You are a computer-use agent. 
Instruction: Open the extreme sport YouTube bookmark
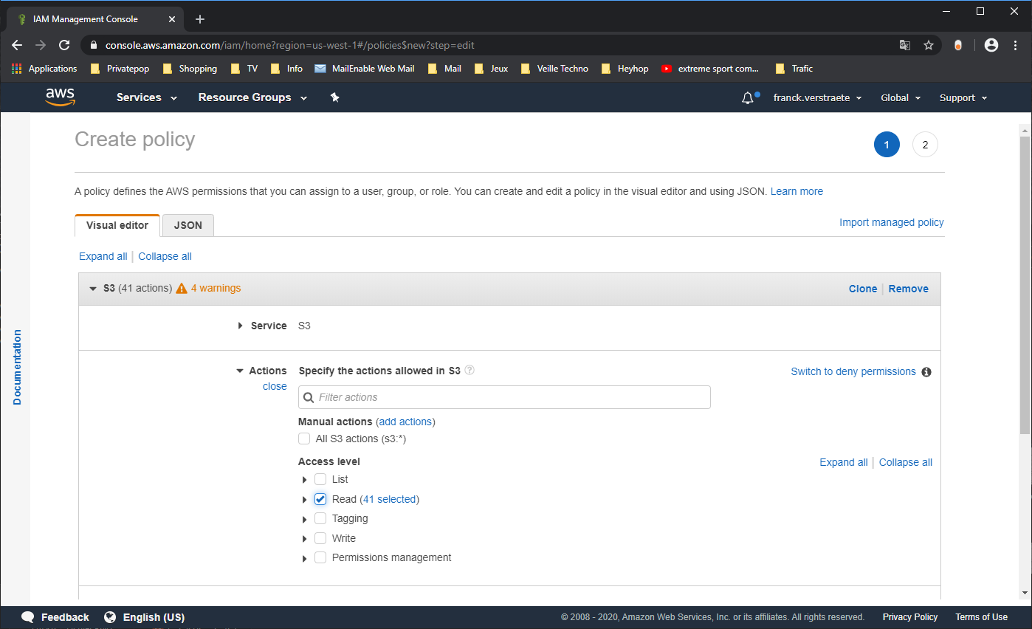(709, 69)
